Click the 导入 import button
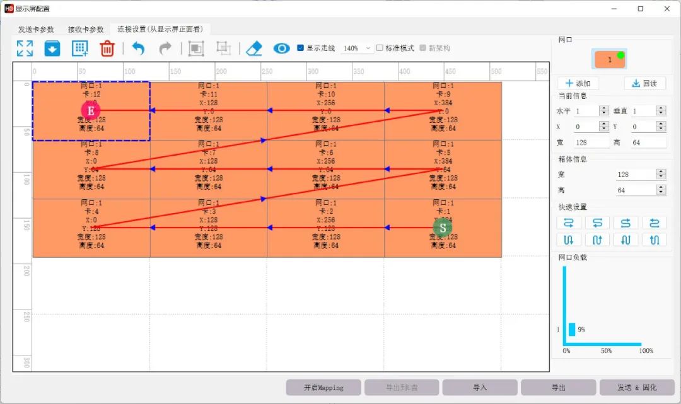This screenshot has width=681, height=404. click(x=480, y=388)
